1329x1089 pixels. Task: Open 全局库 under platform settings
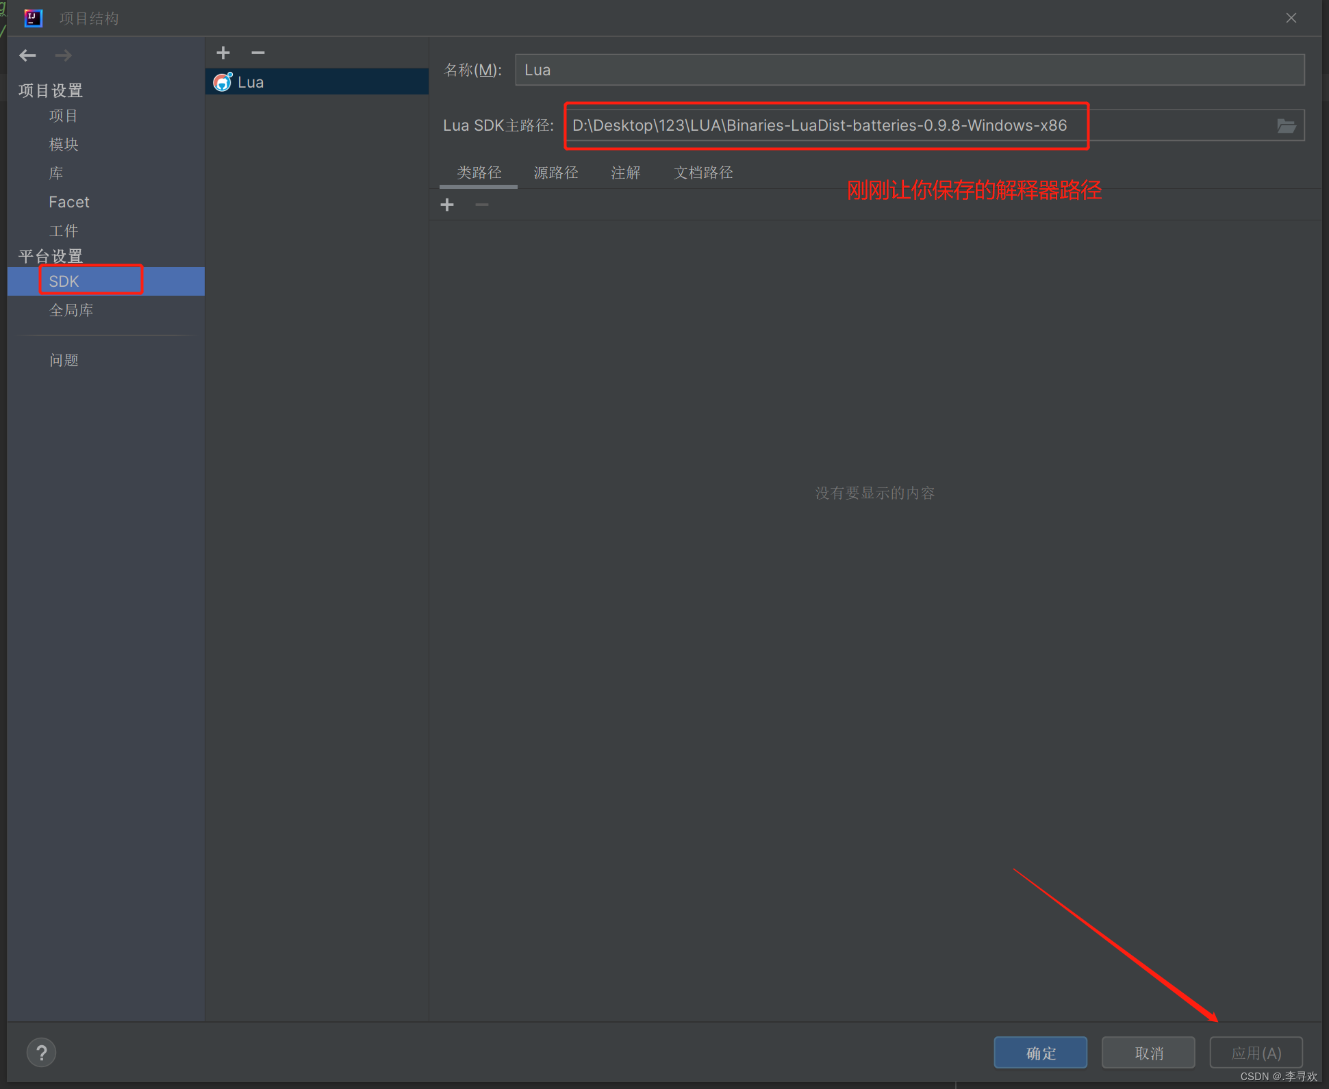pos(71,310)
